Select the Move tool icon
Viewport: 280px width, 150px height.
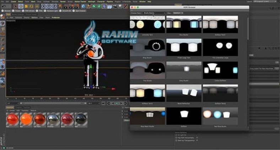[x=21, y=6]
